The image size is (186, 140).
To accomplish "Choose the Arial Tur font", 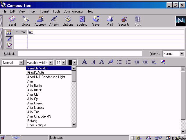I will click(49, 112).
